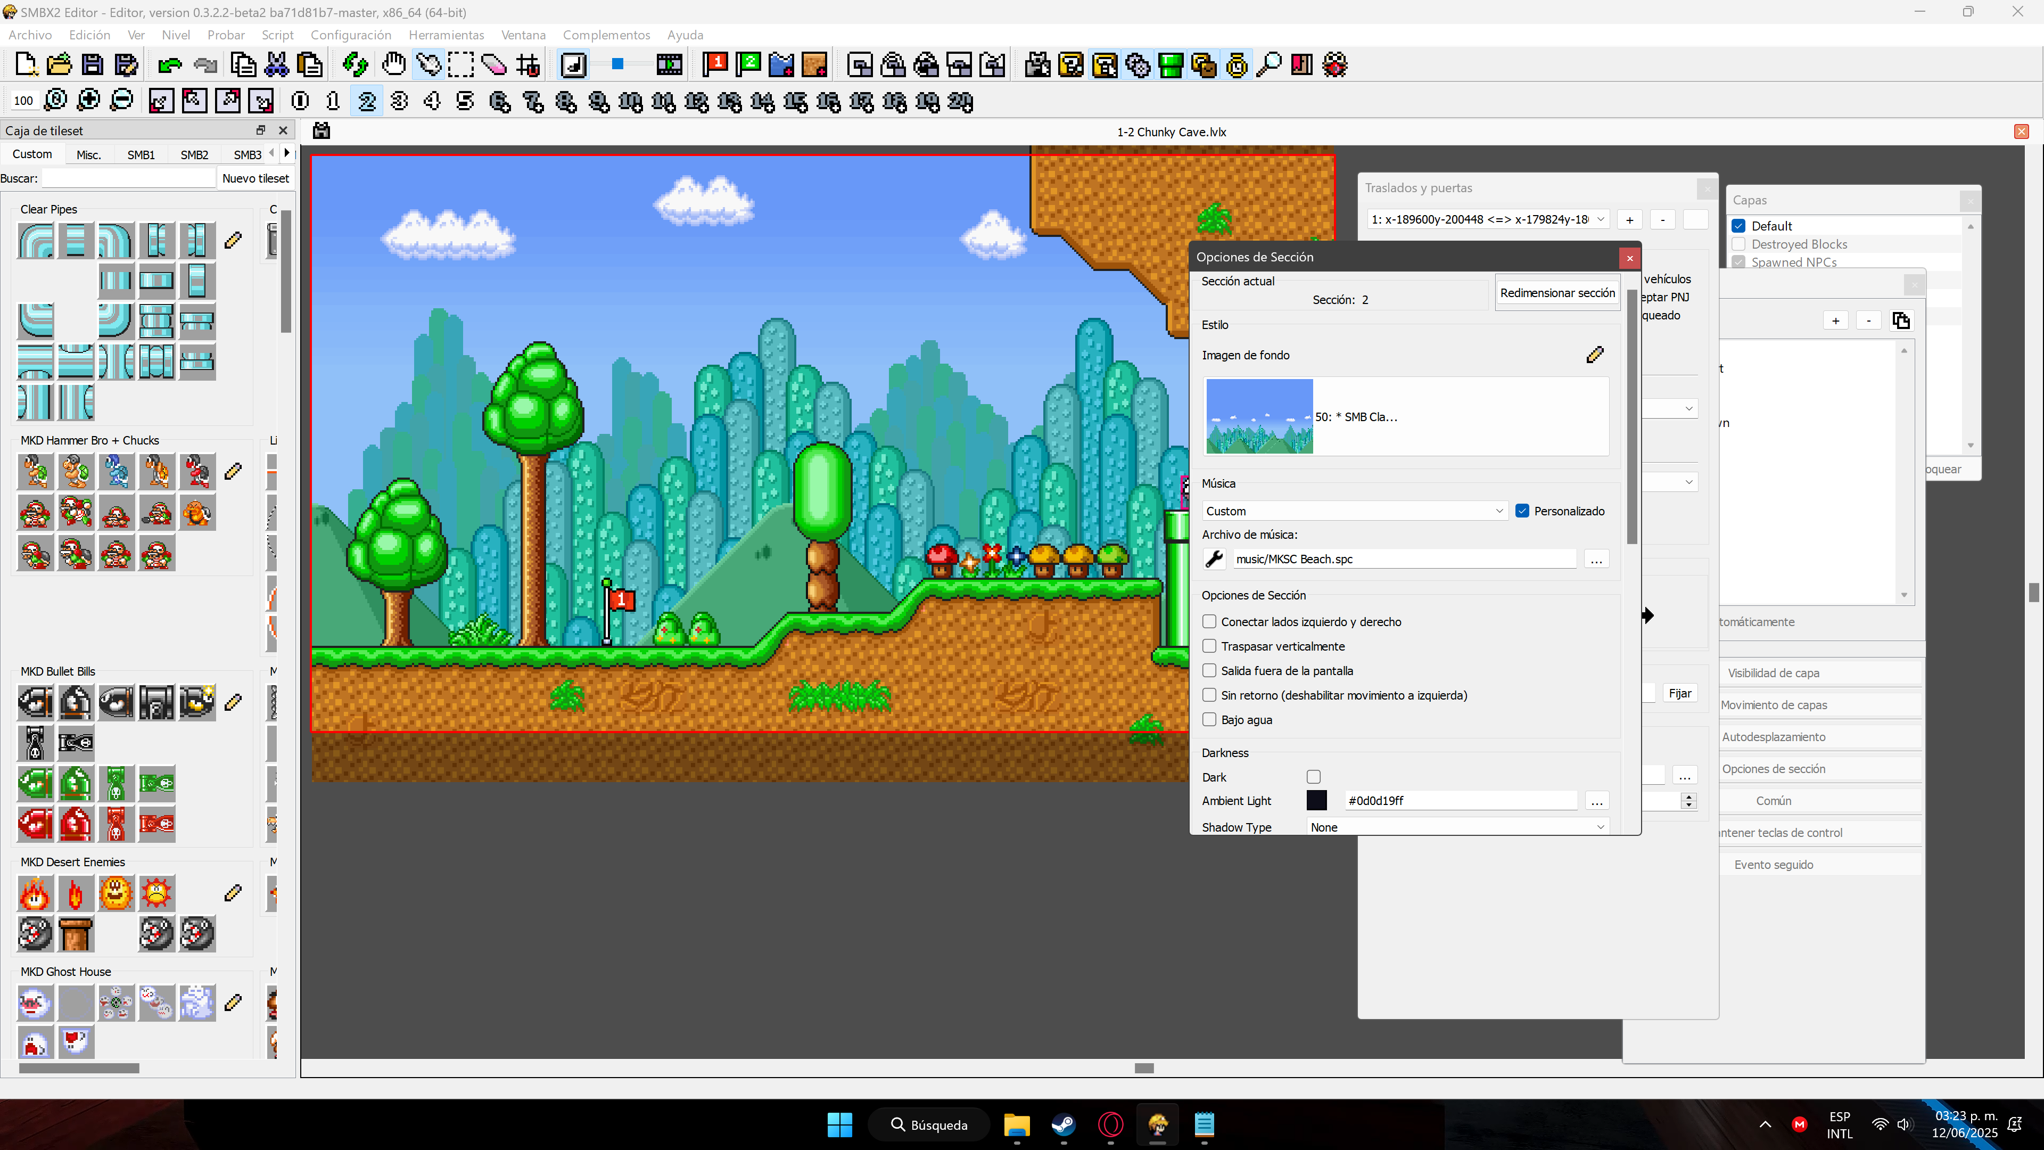This screenshot has height=1150, width=2044.
Task: Switch to section 3 button
Action: point(399,101)
